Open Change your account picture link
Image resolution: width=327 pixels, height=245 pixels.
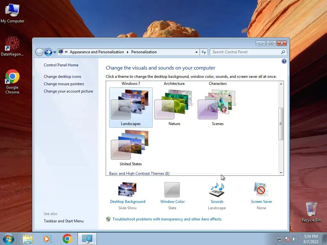click(68, 91)
